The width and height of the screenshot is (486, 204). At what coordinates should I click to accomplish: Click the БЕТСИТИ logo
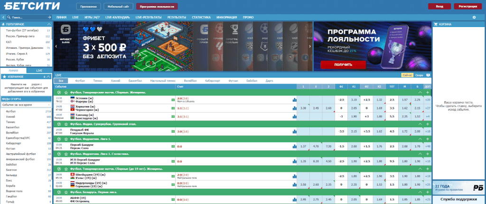33,6
